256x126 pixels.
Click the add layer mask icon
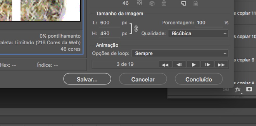coord(249,89)
